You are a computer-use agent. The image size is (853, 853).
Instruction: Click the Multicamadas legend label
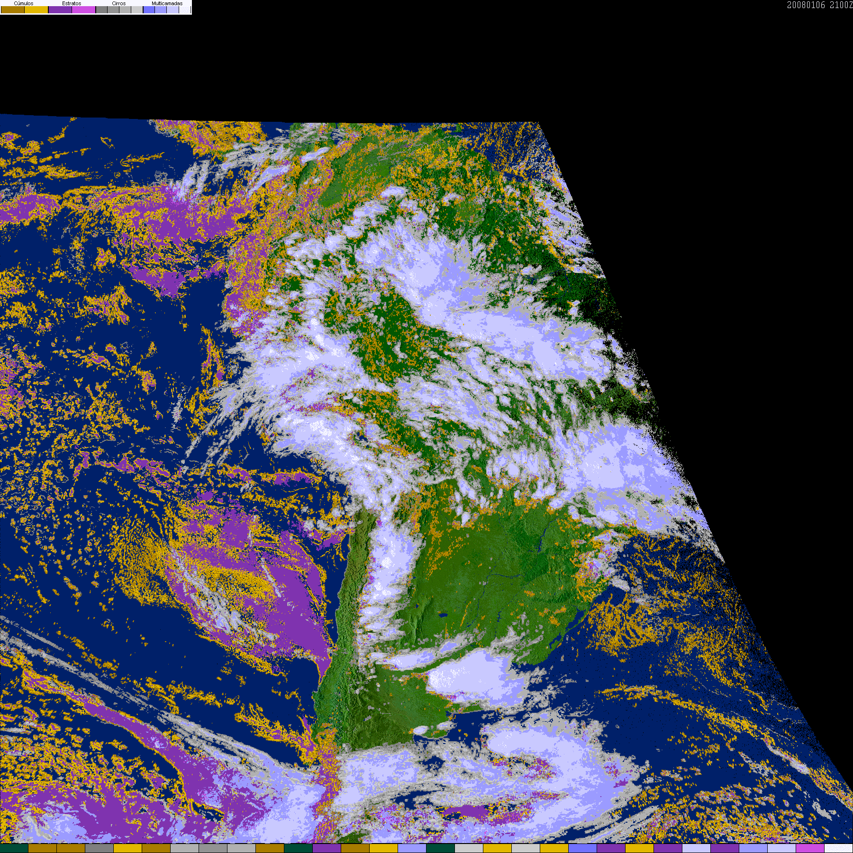pos(167,3)
